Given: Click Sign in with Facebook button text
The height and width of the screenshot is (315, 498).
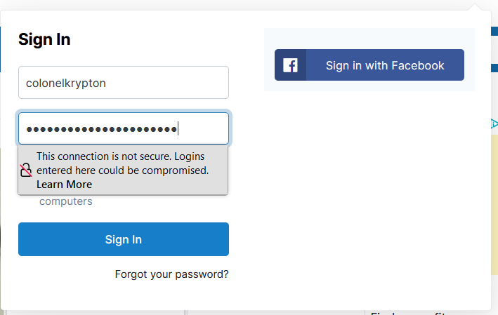Looking at the screenshot, I should point(385,65).
